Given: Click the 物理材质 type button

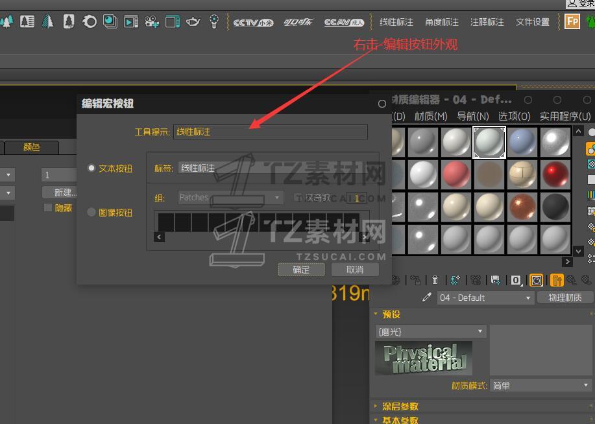Looking at the screenshot, I should pyautogui.click(x=565, y=298).
